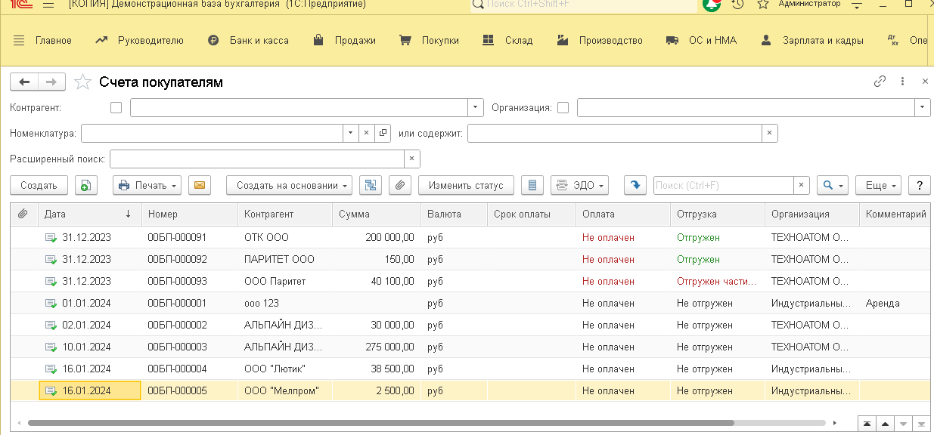Click the Администратор user name
The image size is (934, 435).
click(809, 4)
